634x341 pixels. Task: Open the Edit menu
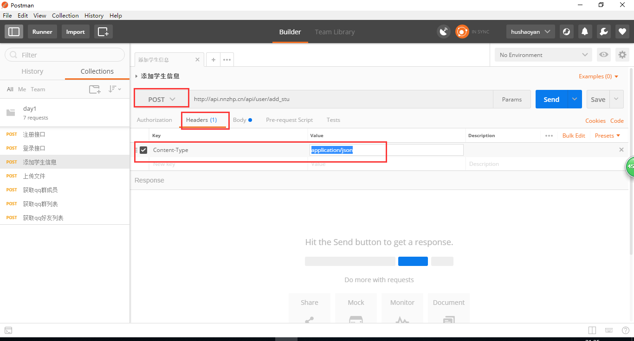(x=23, y=15)
